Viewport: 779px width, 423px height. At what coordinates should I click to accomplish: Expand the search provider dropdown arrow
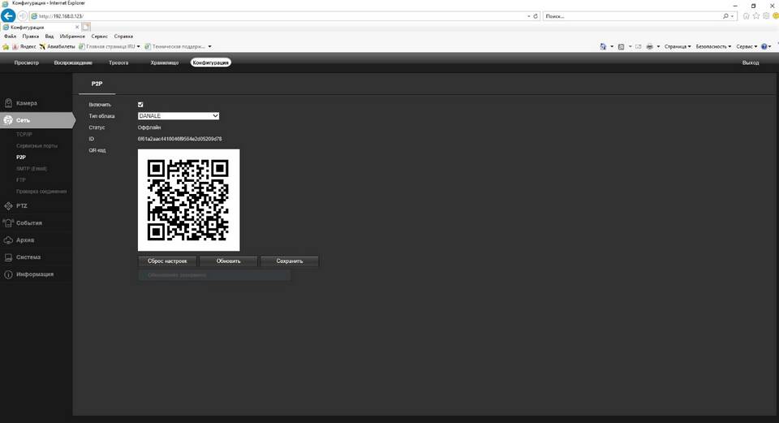tap(732, 16)
